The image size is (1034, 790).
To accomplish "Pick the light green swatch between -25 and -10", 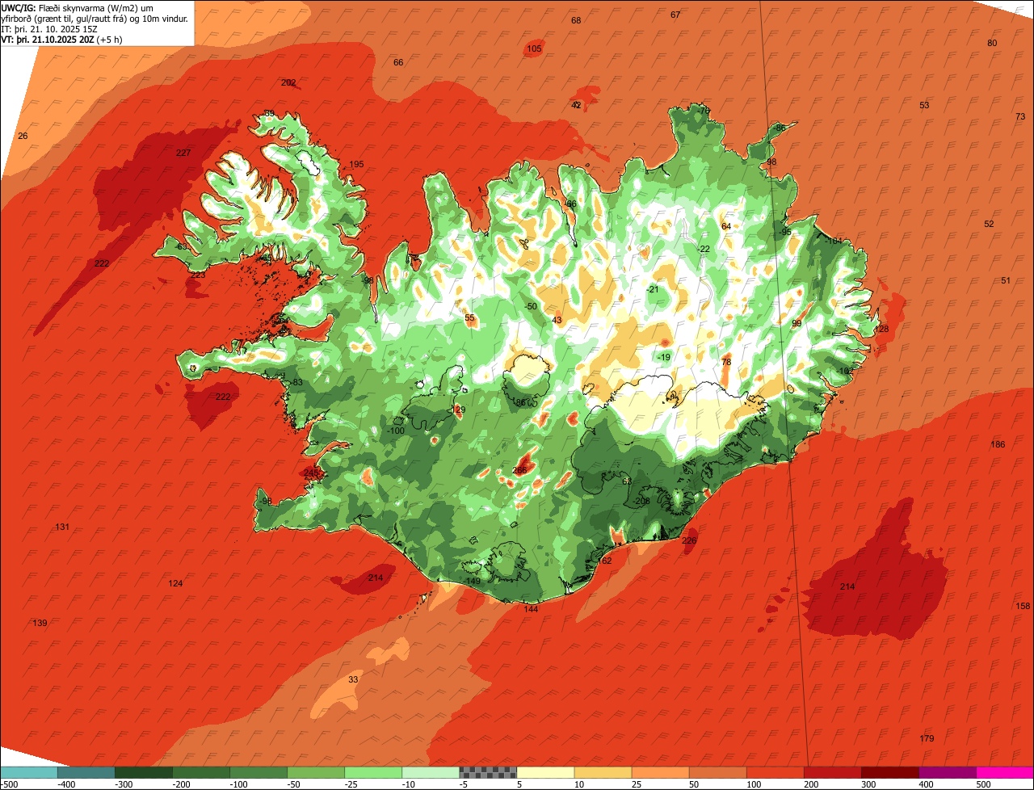I will point(373,771).
